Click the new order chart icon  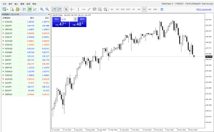coord(4,9)
